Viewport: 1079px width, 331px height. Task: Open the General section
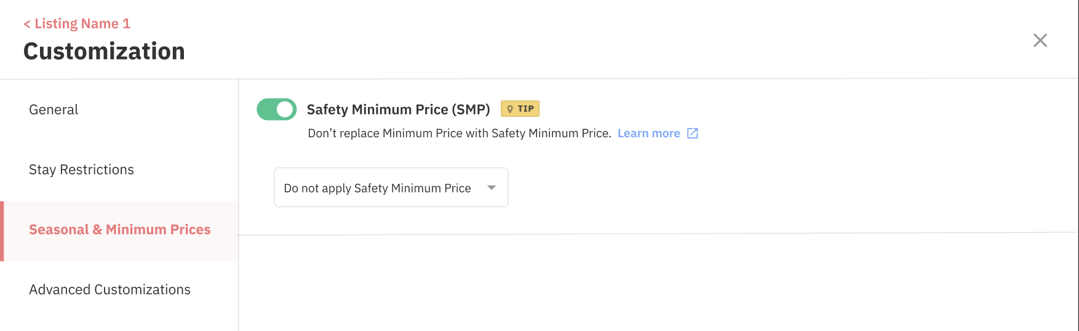click(x=54, y=110)
